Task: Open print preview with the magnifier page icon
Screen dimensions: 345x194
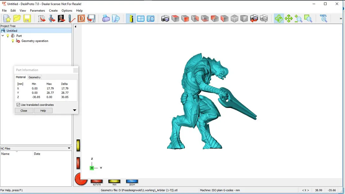Action: point(116,19)
